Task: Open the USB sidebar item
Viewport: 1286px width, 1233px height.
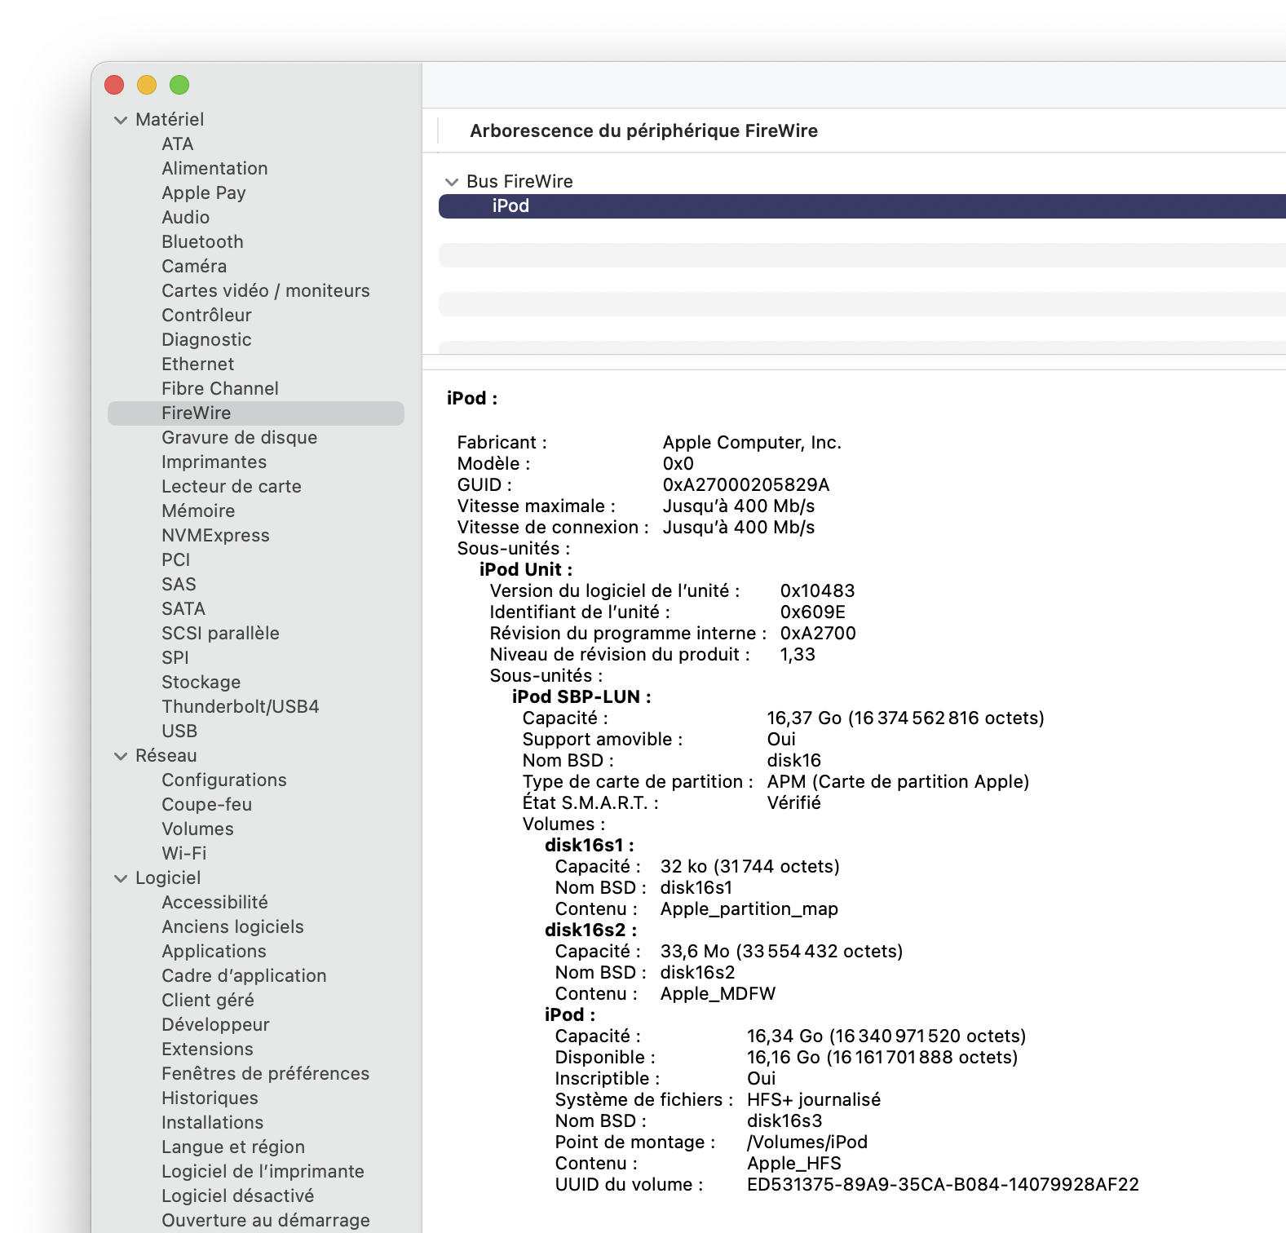Action: pyautogui.click(x=179, y=731)
